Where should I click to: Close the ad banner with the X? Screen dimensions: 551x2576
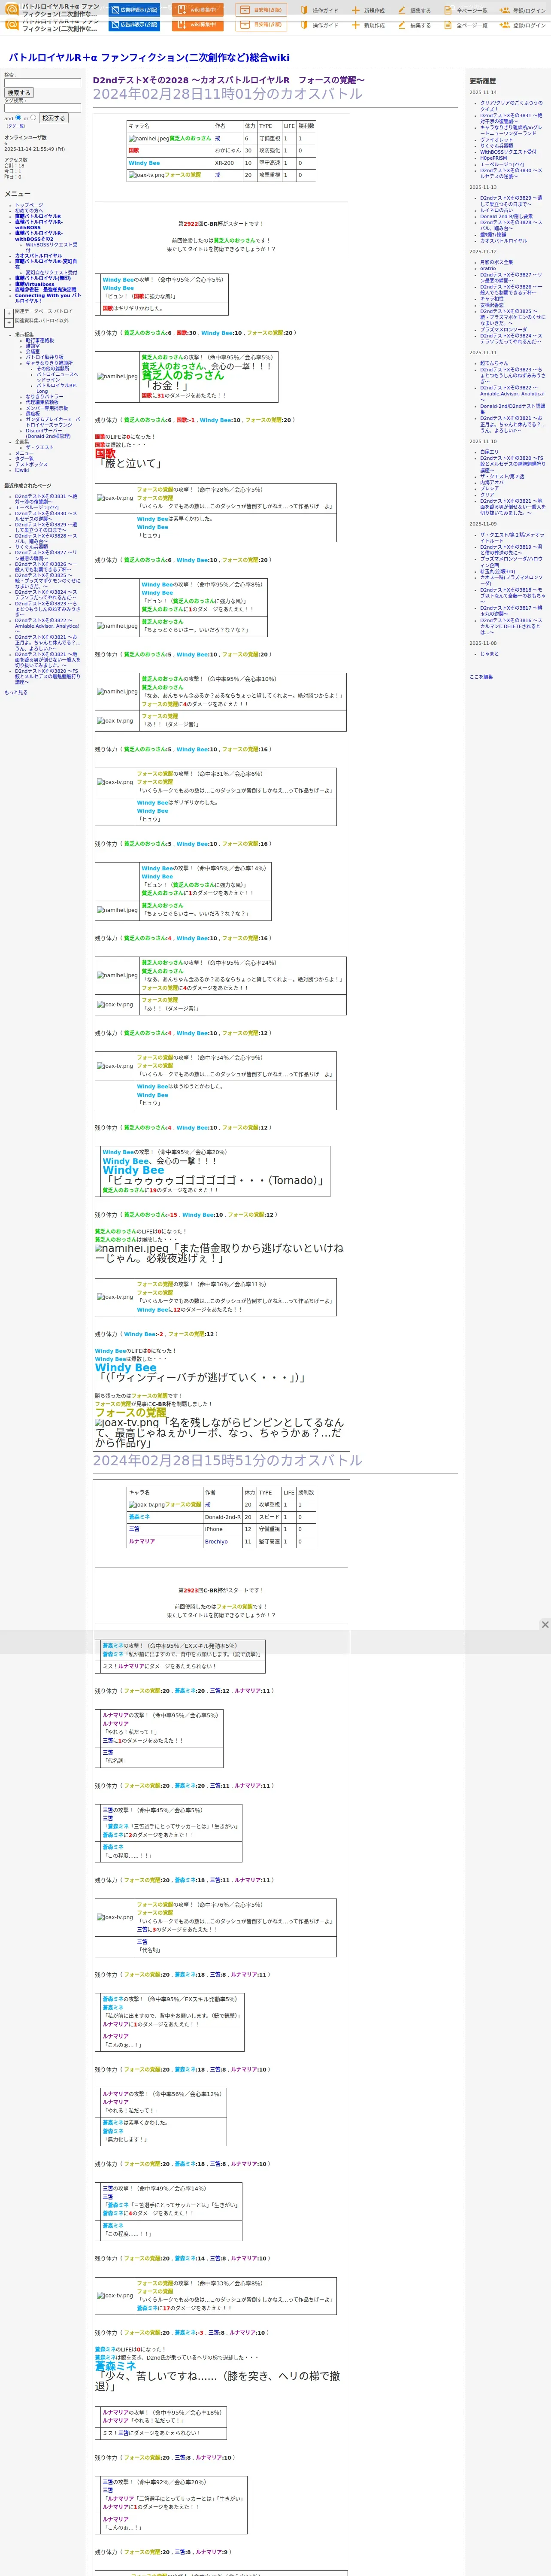click(545, 1624)
